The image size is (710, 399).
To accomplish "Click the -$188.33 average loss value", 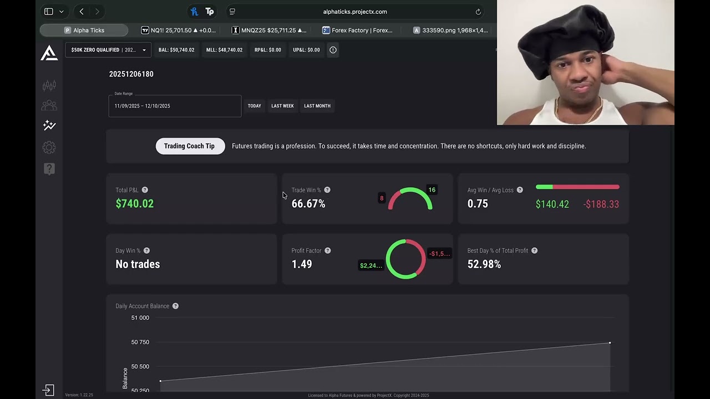I will coord(601,204).
